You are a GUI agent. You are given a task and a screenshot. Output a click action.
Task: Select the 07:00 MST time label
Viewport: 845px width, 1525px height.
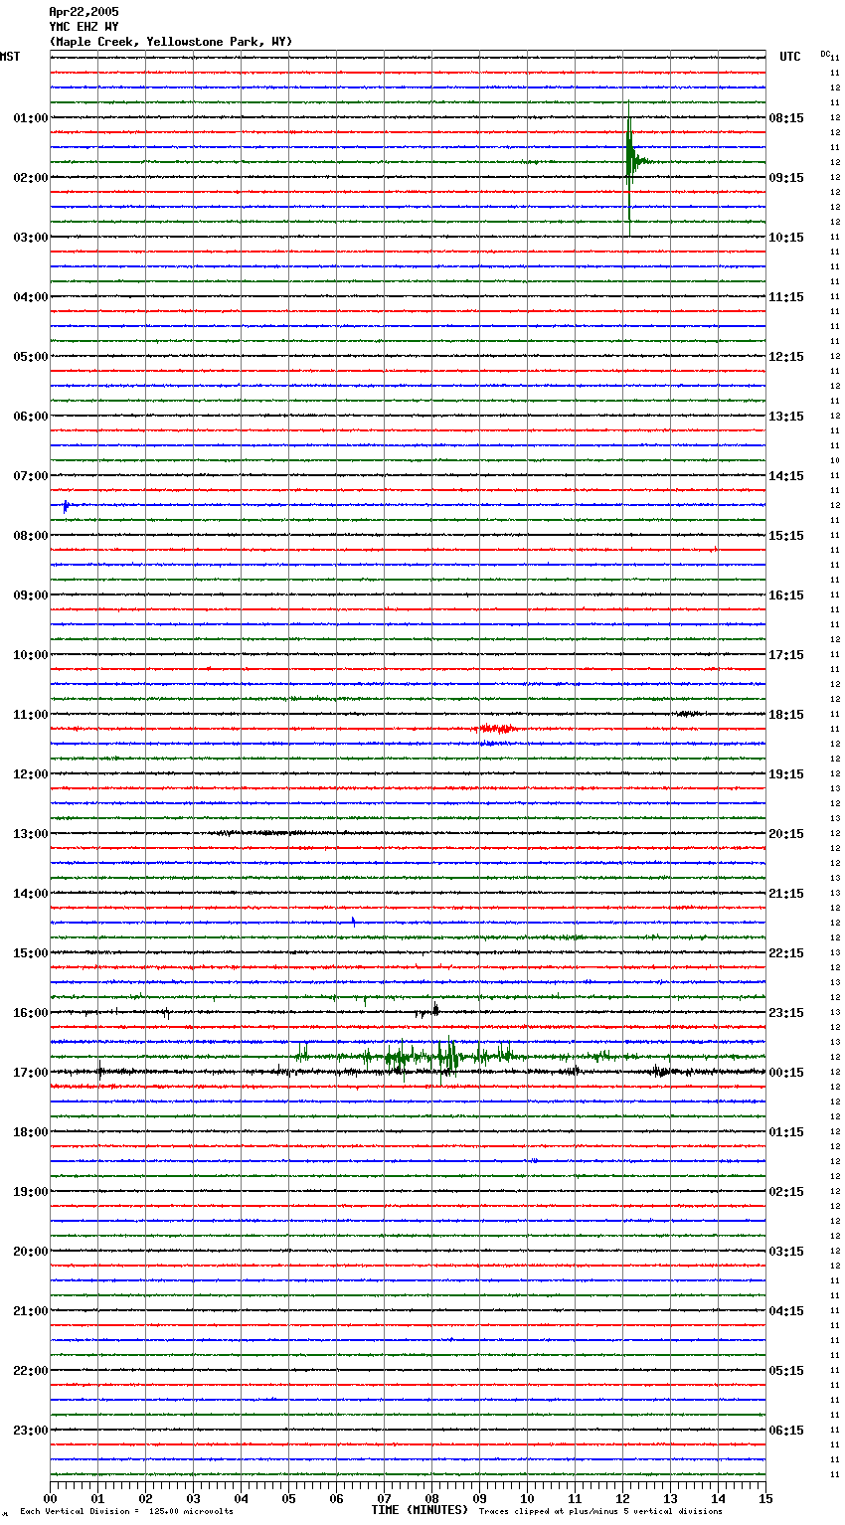pos(31,476)
